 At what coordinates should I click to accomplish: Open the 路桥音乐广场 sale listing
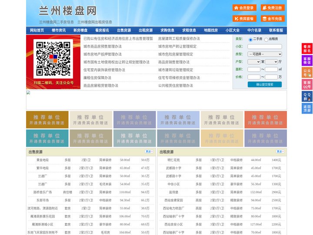[43, 192]
